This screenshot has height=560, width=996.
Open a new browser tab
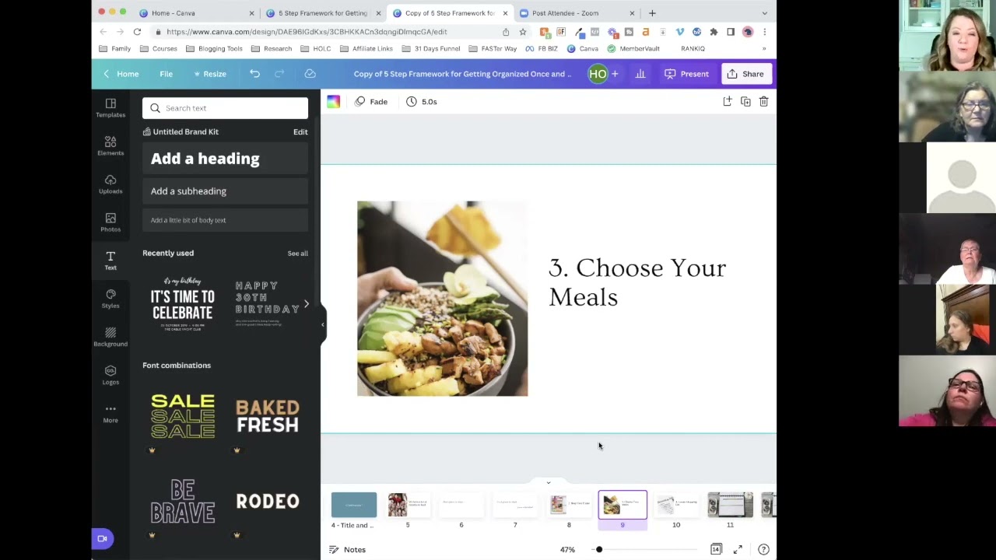coord(652,13)
